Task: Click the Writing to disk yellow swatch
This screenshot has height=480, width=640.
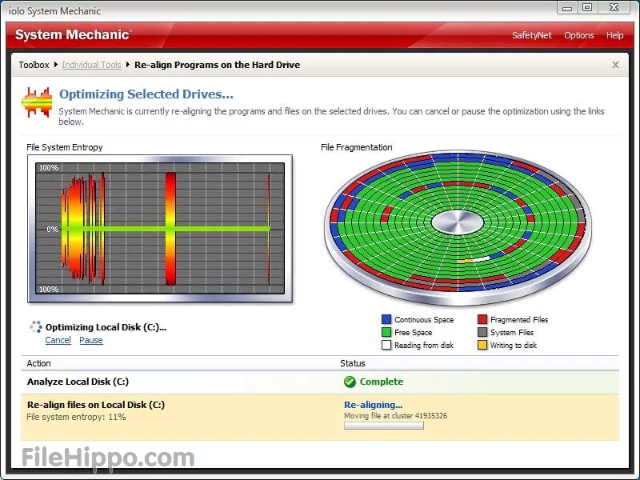Action: (482, 345)
